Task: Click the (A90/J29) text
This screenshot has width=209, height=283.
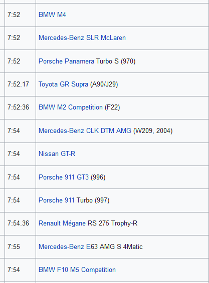Action: [x=104, y=84]
